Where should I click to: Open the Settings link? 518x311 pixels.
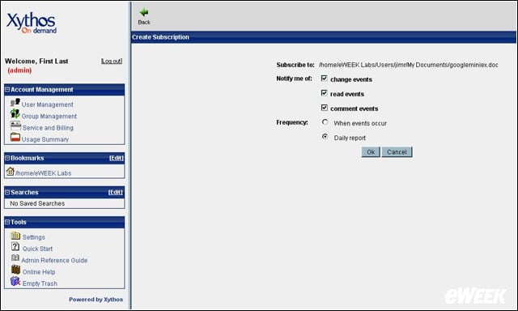[34, 237]
